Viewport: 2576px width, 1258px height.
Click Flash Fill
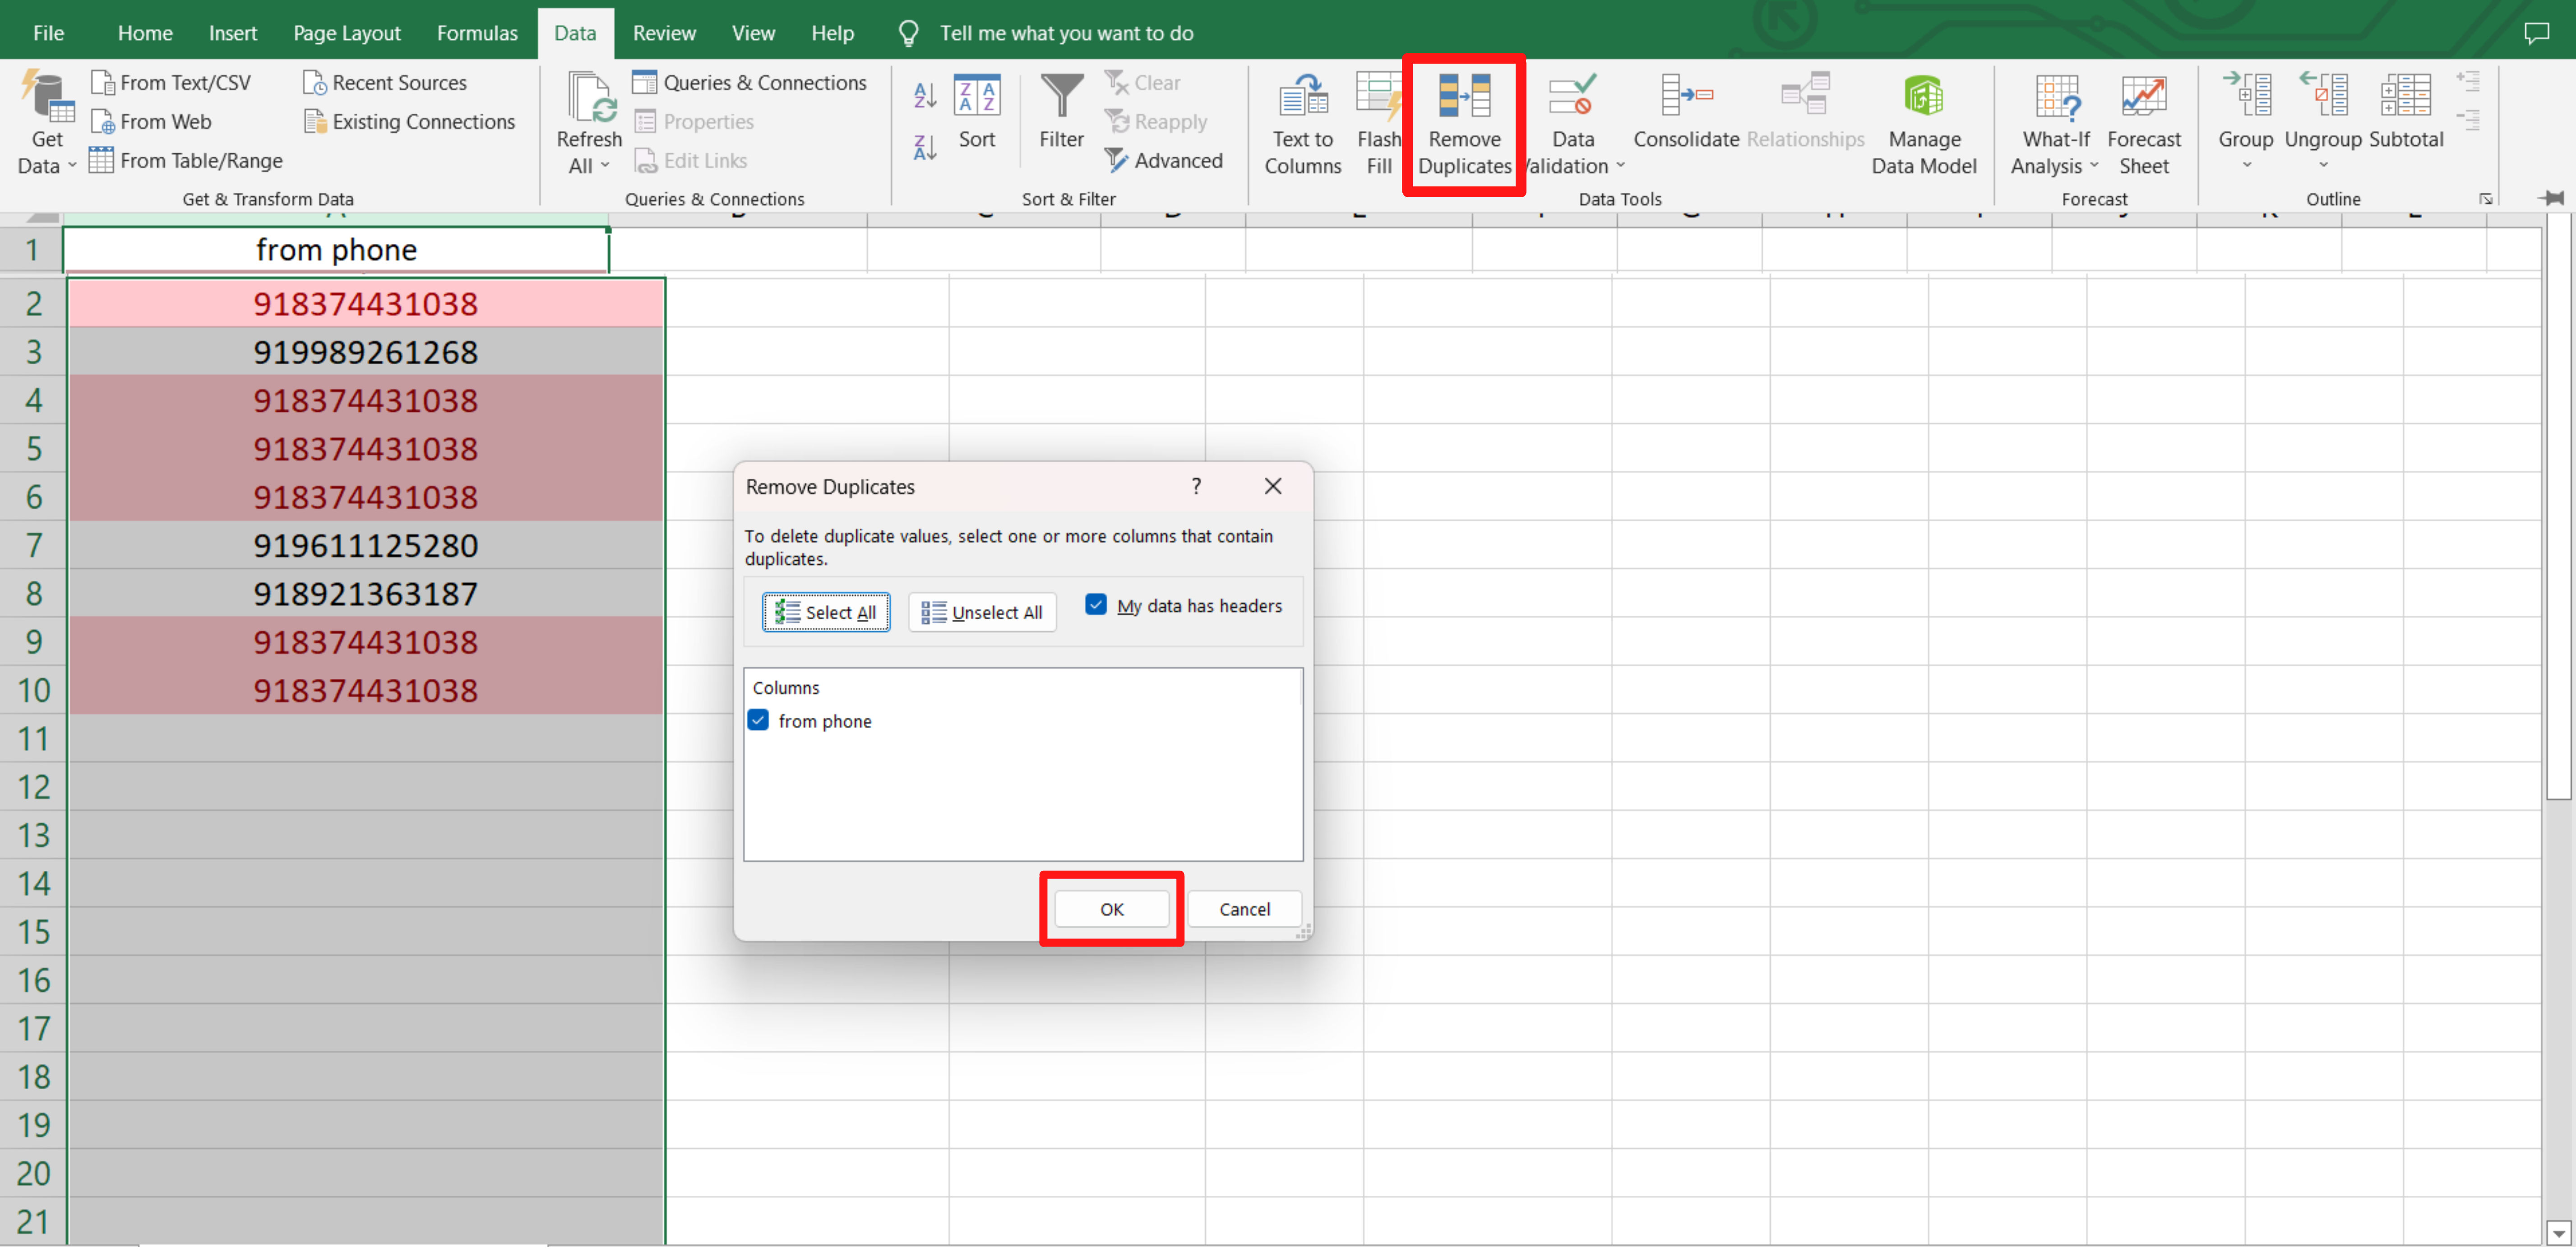click(x=1378, y=124)
